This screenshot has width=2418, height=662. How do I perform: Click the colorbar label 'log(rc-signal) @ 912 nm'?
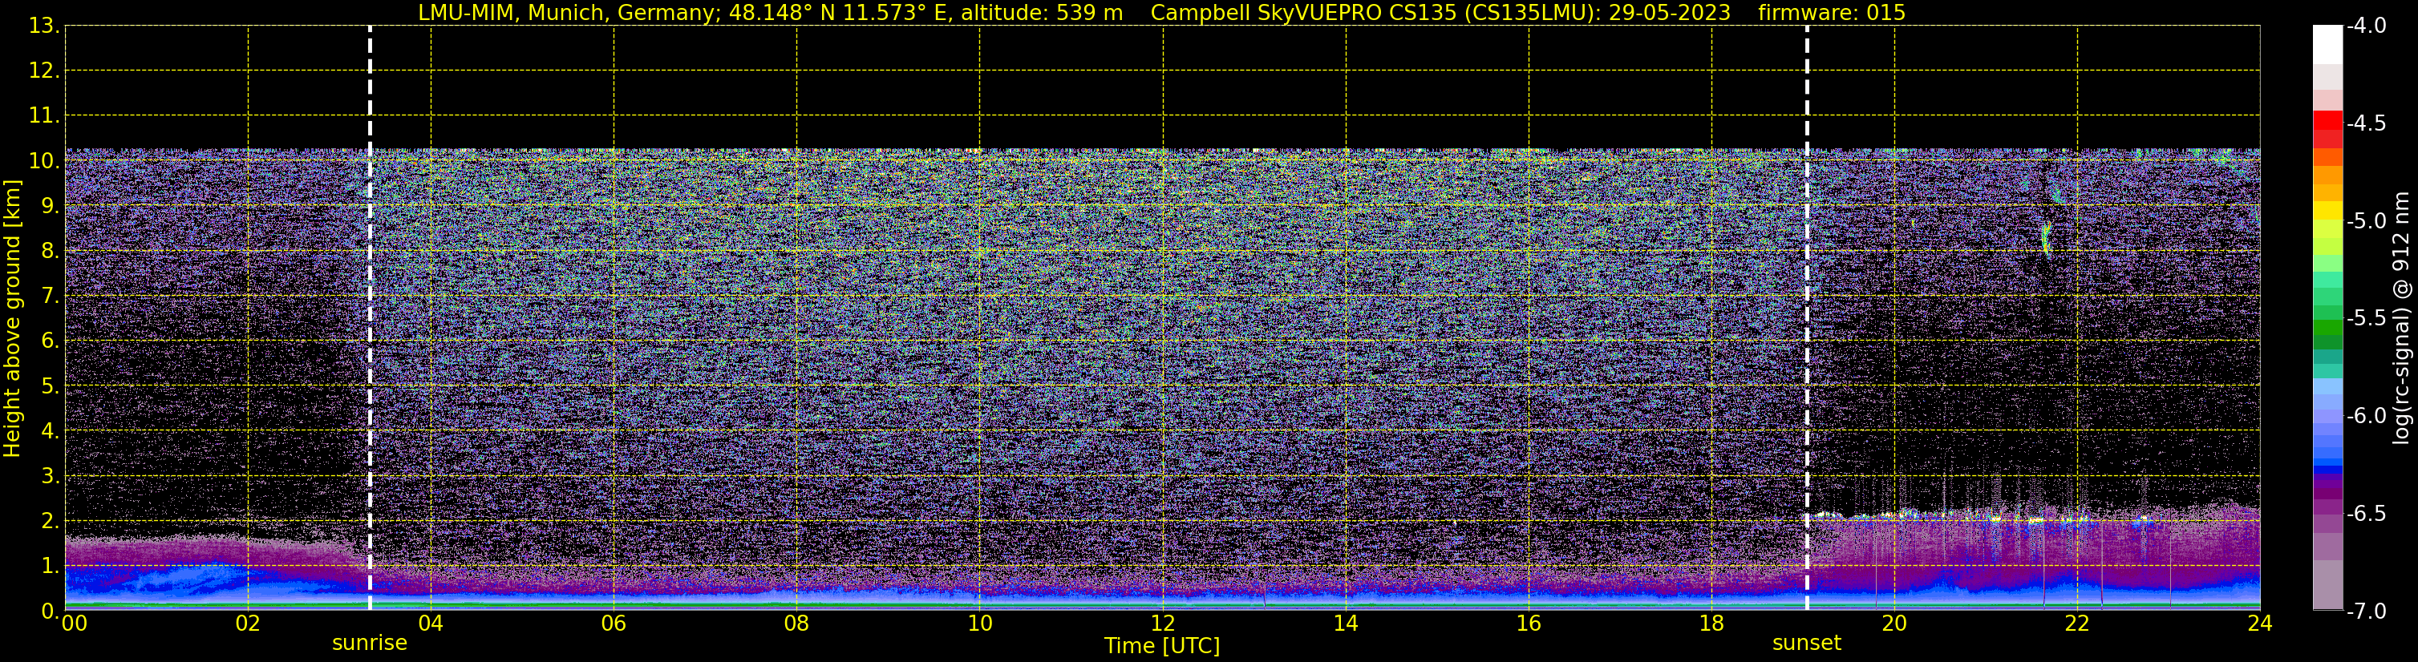(x=2401, y=318)
